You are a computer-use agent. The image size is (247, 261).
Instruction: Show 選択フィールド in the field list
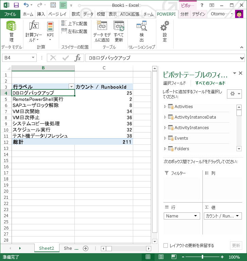coord(174,83)
